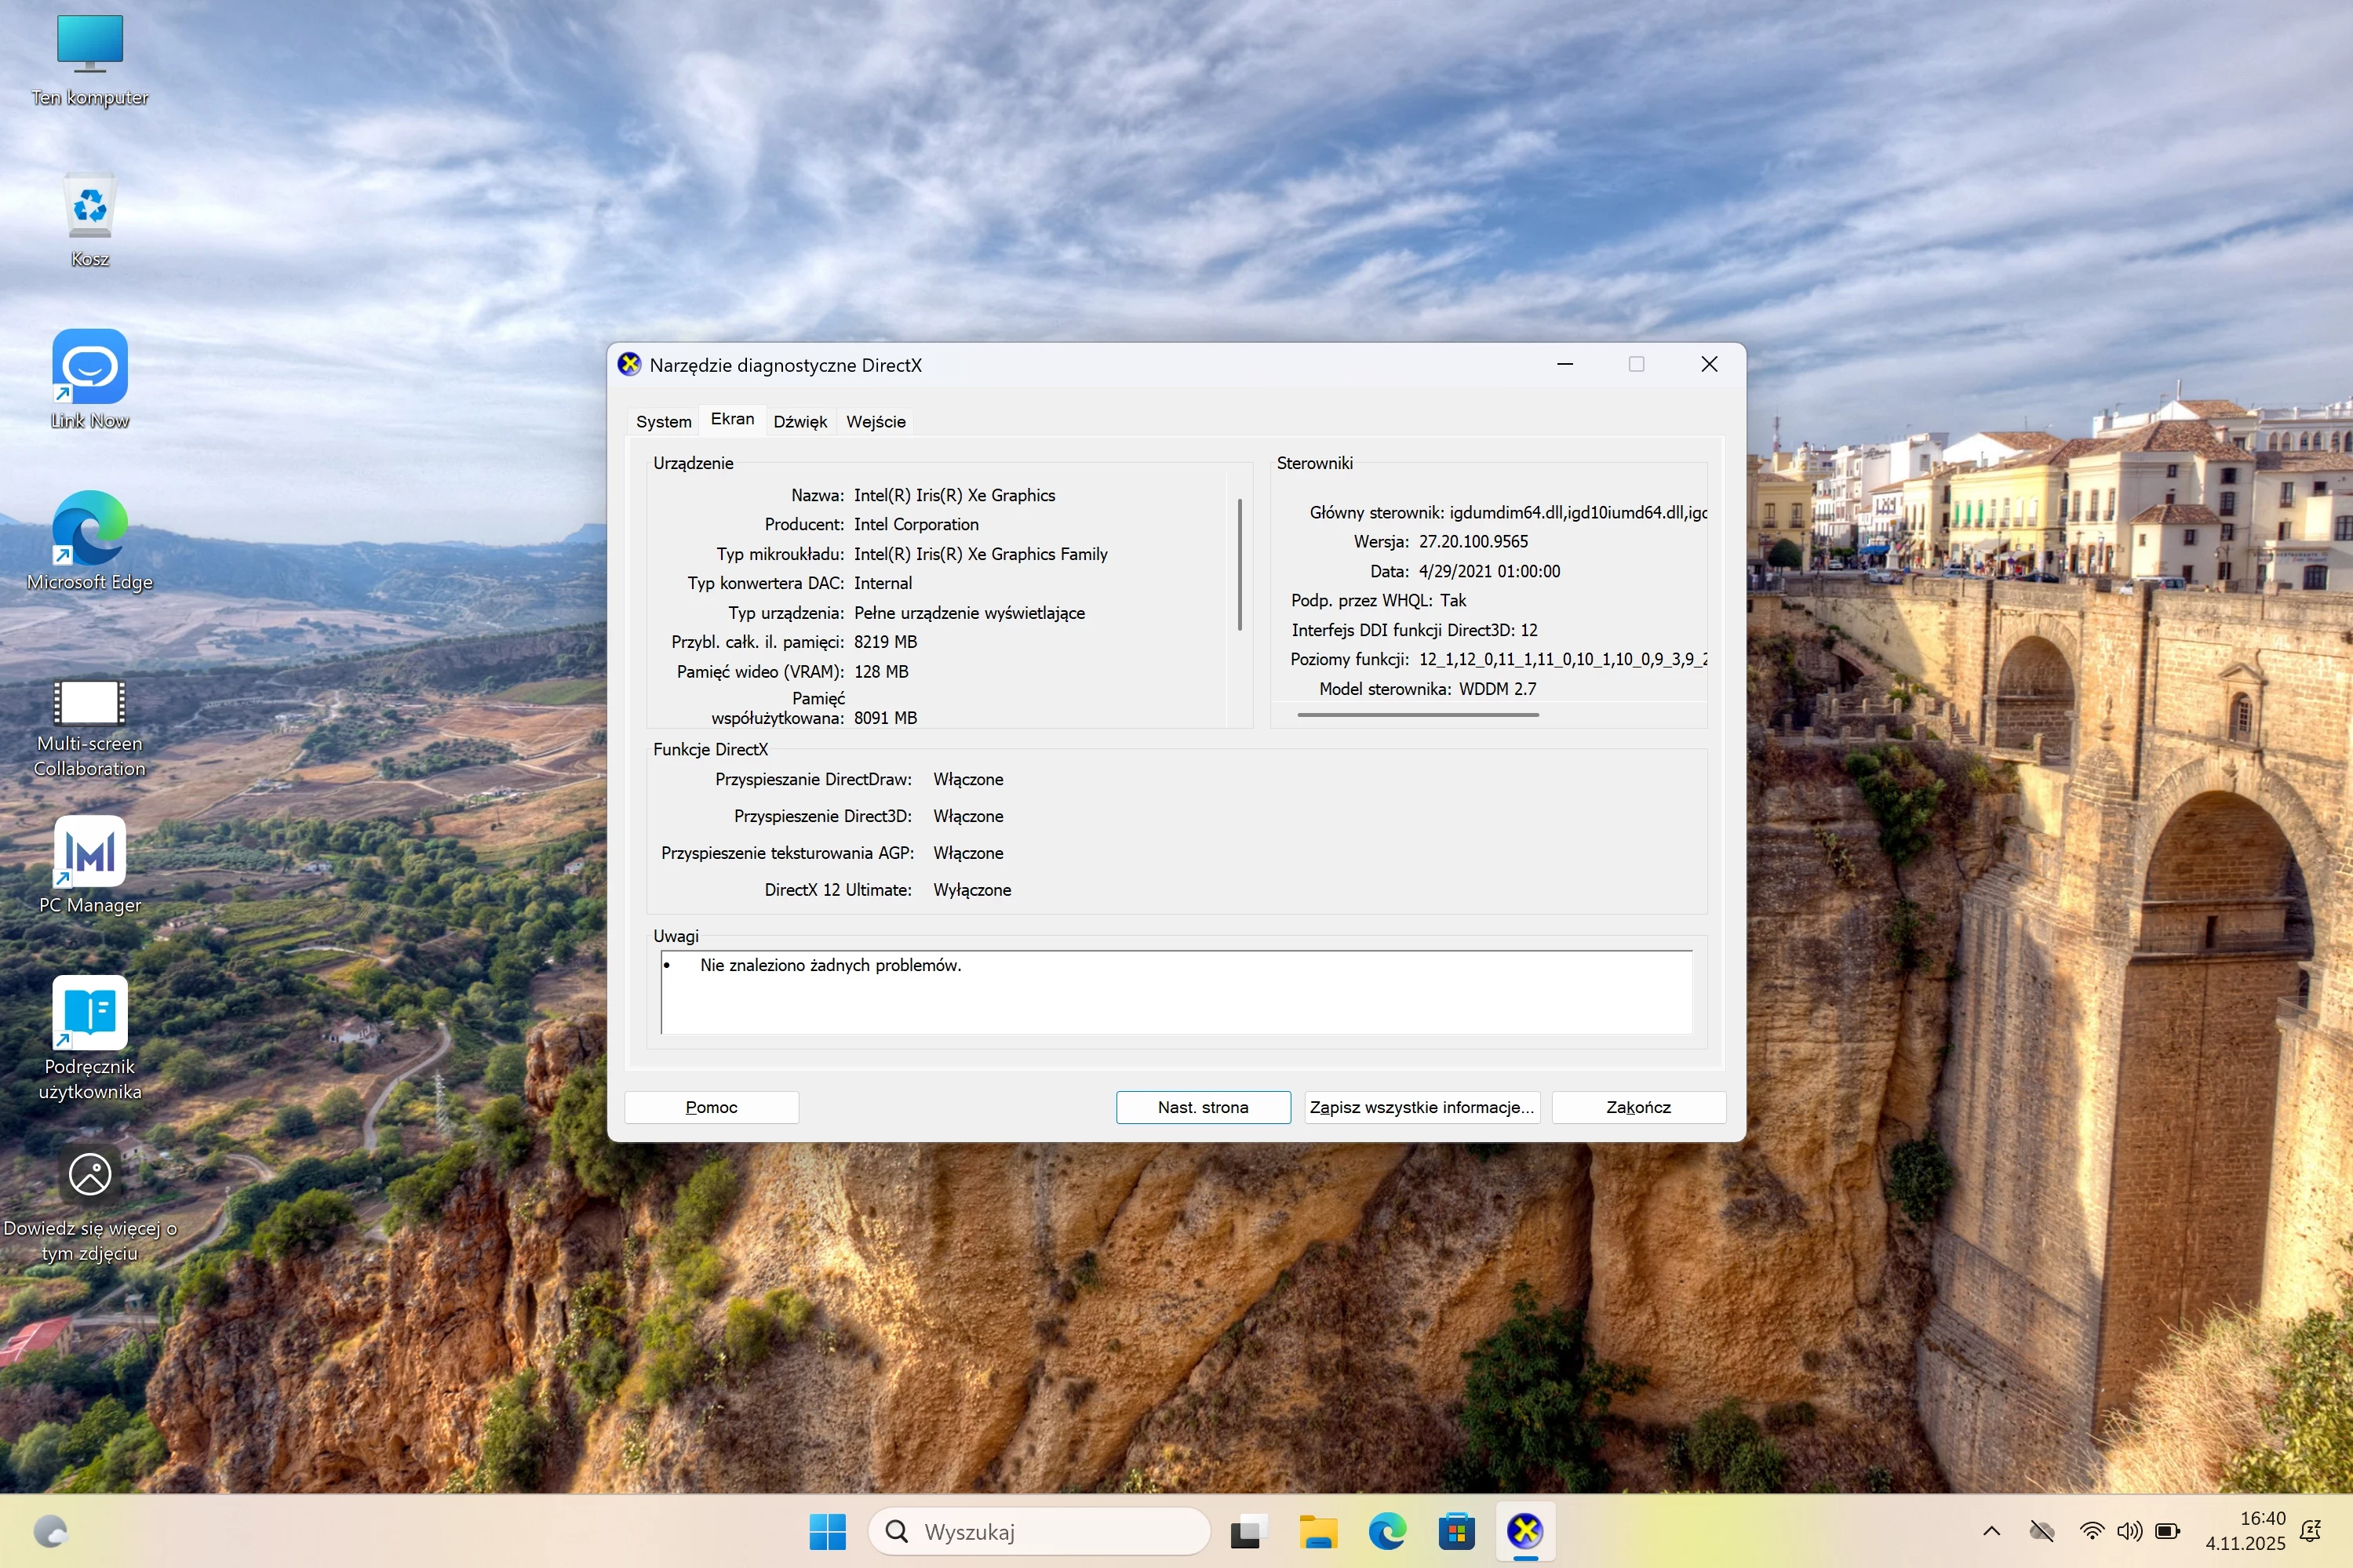Click the Kosz recycle bin icon

[90, 207]
